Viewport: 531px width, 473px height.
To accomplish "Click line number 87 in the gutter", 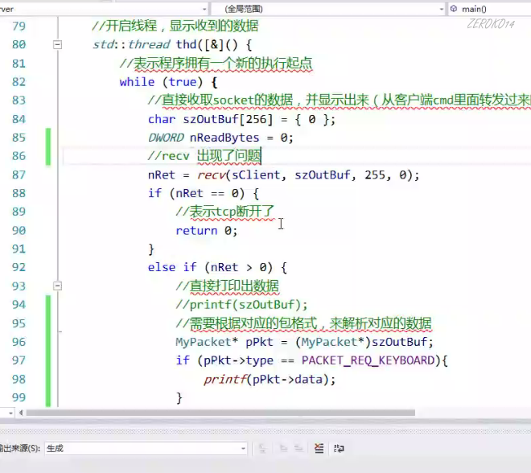I will tap(19, 175).
